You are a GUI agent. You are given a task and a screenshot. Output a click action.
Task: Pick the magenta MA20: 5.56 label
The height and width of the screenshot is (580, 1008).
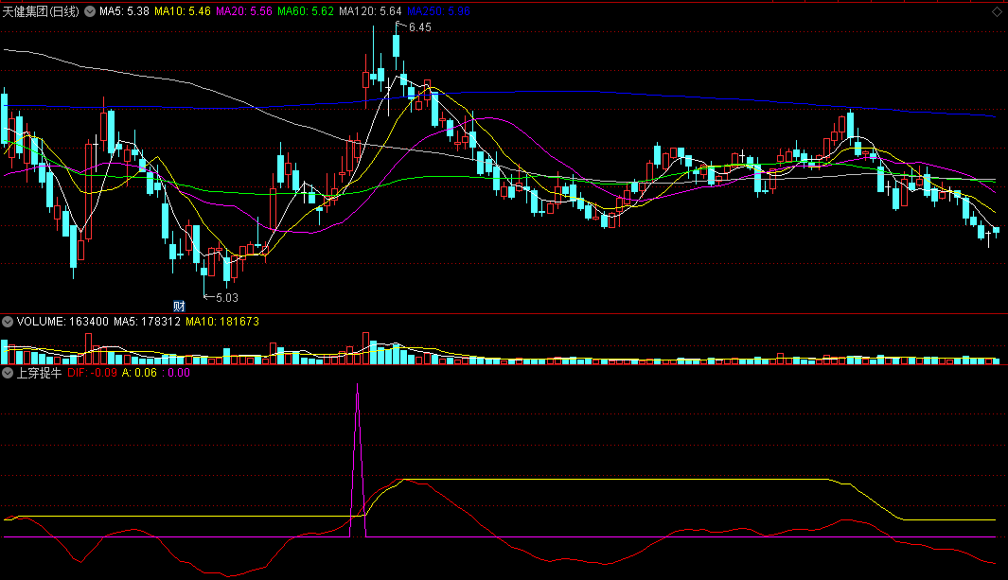tap(244, 11)
